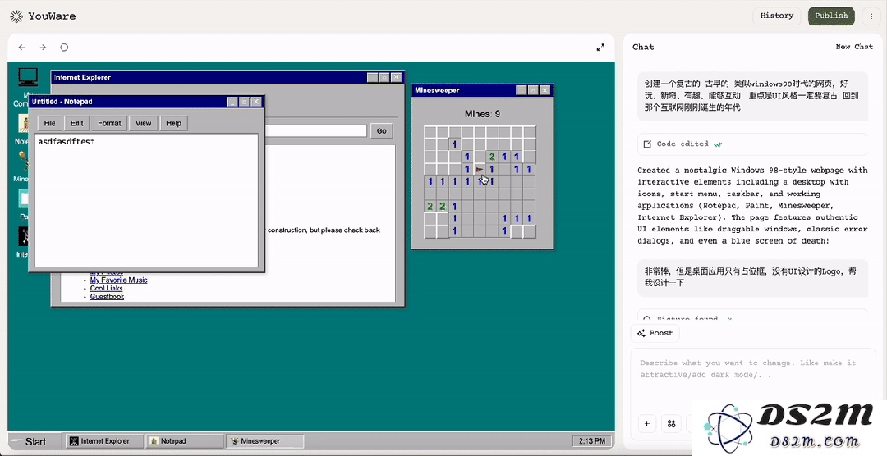Switch to Minesweeper taskbar button
The width and height of the screenshot is (887, 456).
[265, 441]
